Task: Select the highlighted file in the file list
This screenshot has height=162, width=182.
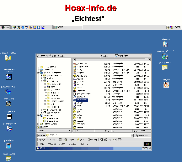Action: click(81, 100)
